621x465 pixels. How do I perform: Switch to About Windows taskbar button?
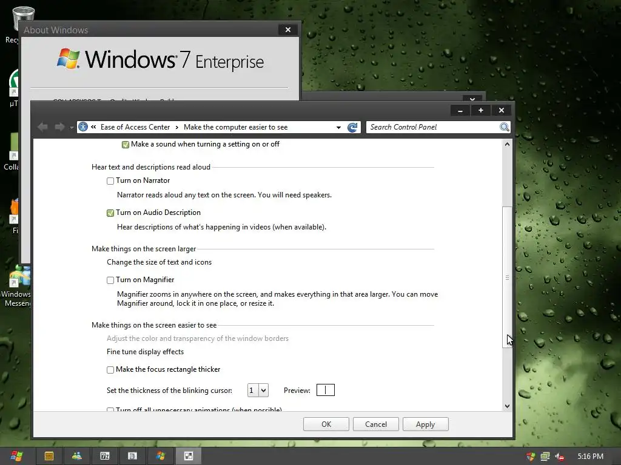click(160, 456)
